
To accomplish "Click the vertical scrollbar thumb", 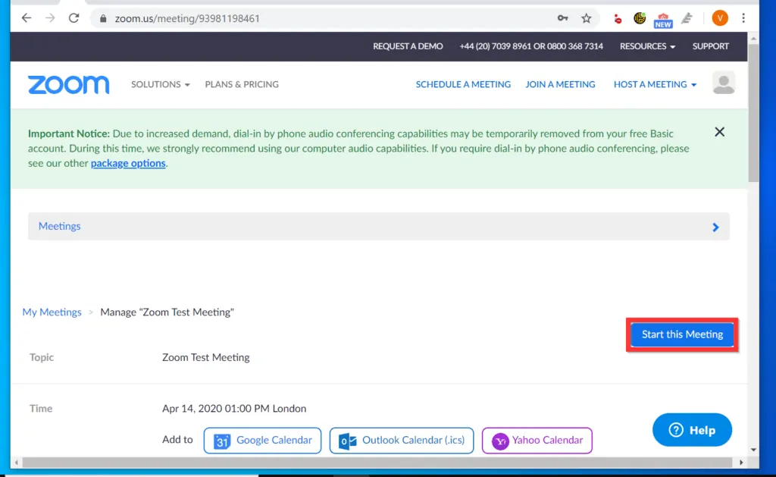I will pyautogui.click(x=753, y=113).
